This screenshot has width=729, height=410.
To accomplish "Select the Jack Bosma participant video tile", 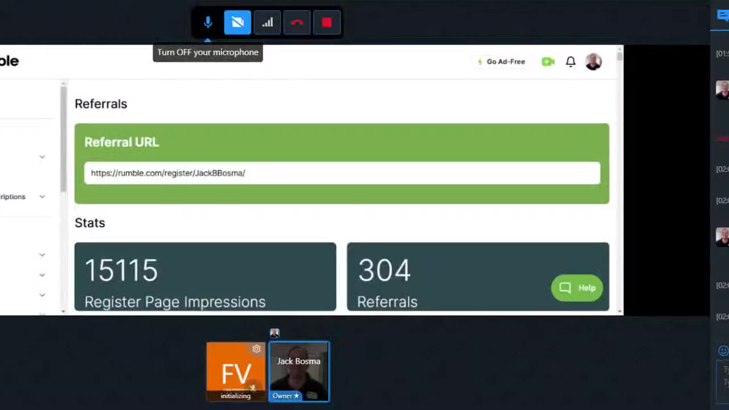I will coord(299,371).
